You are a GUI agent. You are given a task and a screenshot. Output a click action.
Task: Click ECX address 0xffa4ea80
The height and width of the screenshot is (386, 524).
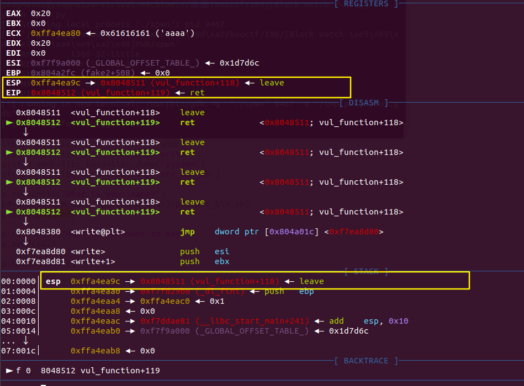coord(55,34)
